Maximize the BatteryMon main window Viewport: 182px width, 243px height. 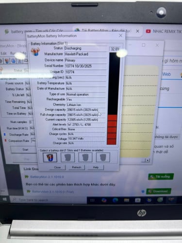click(143, 45)
